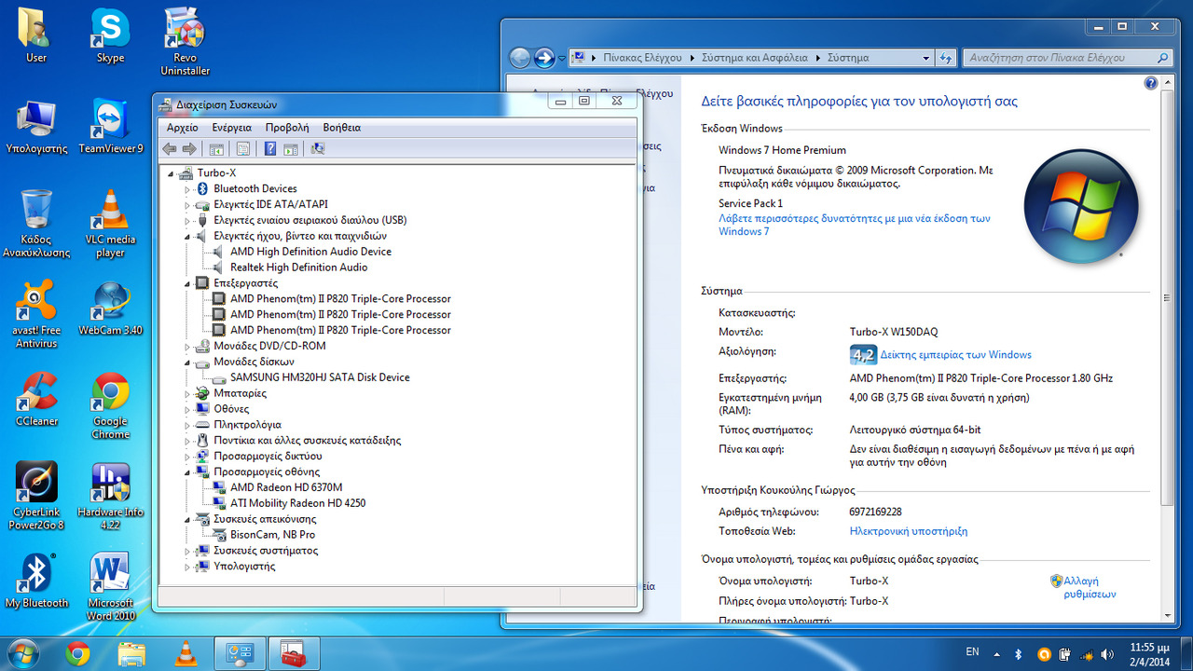The width and height of the screenshot is (1193, 671).
Task: Select the Recycle Bin desktop icon
Action: [x=36, y=224]
